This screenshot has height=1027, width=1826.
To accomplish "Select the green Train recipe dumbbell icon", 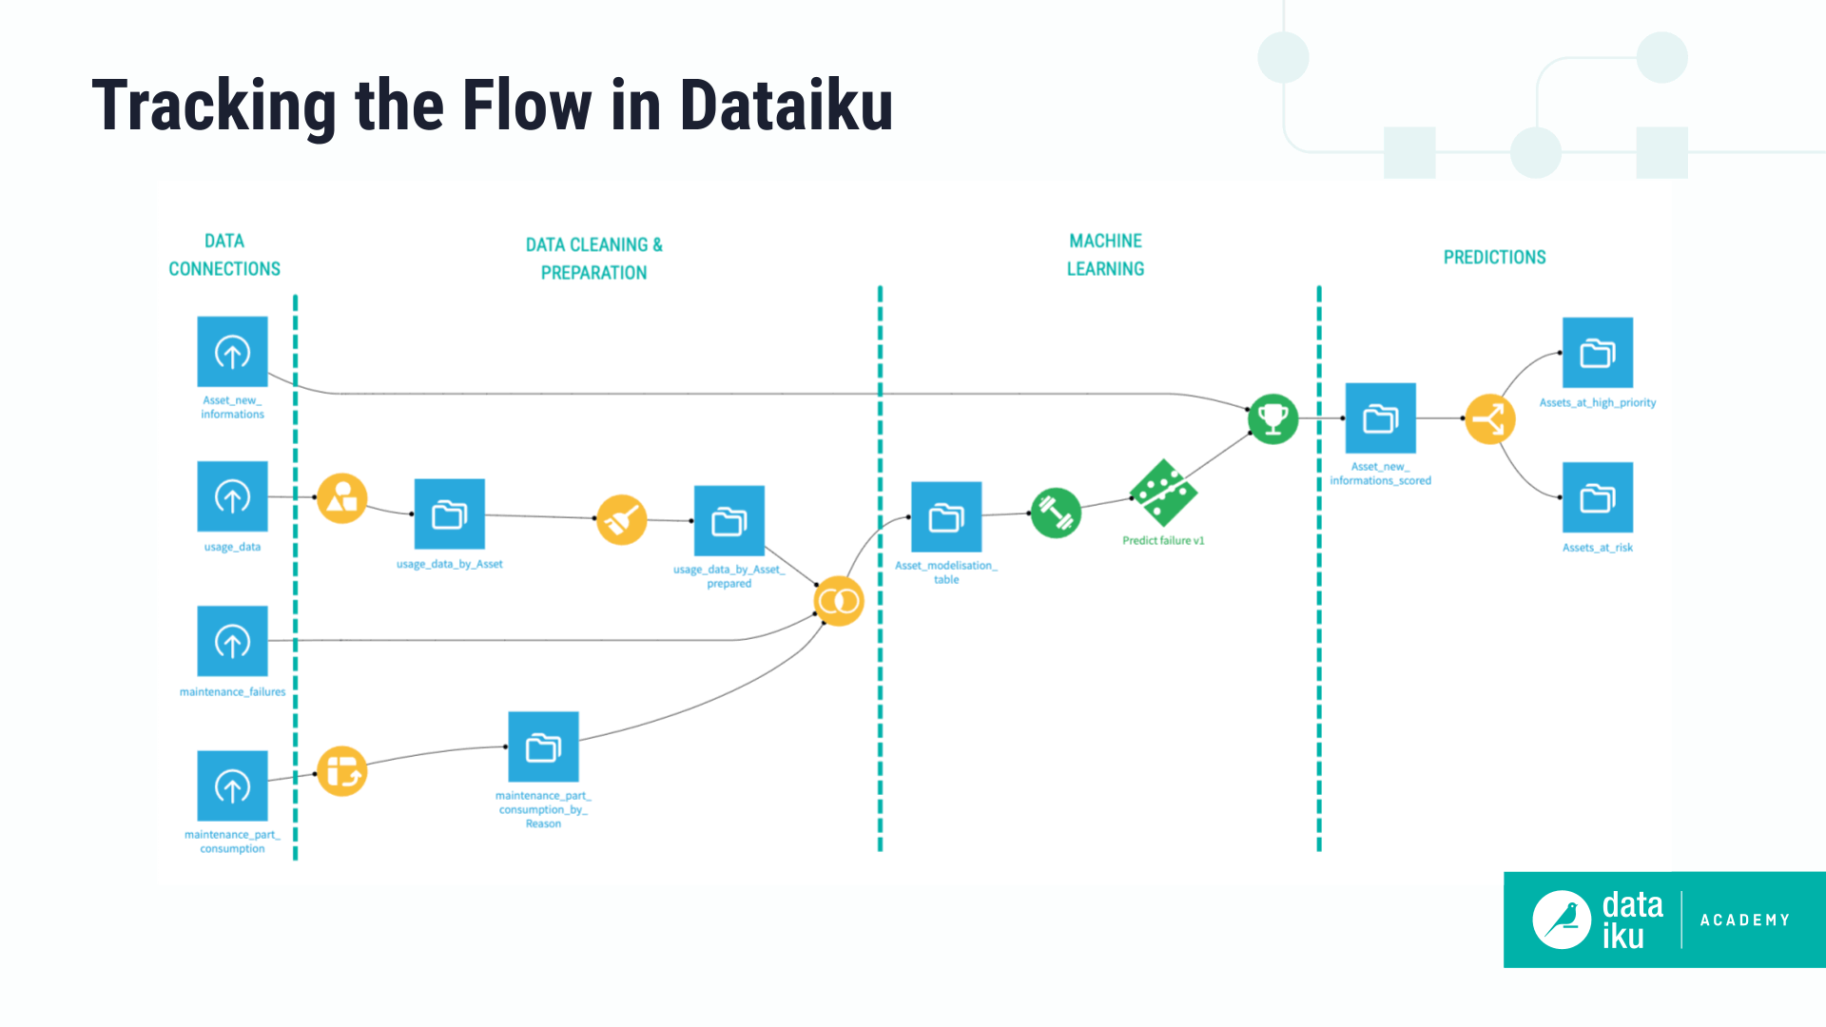I will (x=1056, y=513).
